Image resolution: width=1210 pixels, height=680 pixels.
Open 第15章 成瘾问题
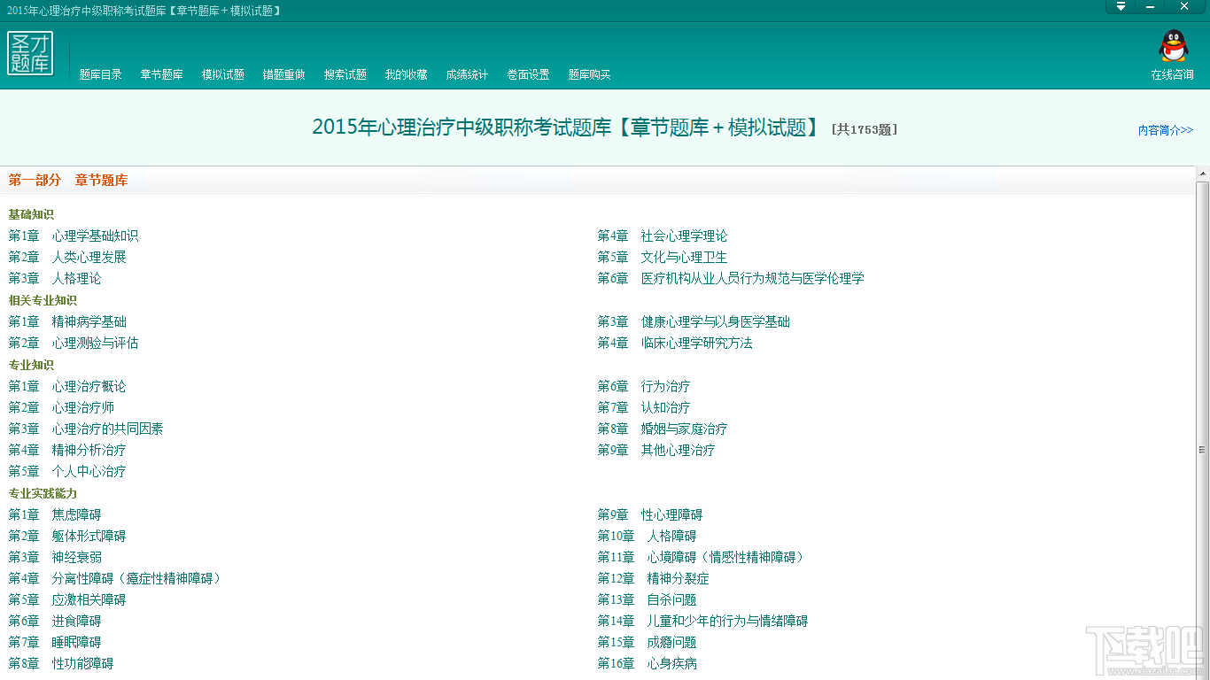[647, 642]
